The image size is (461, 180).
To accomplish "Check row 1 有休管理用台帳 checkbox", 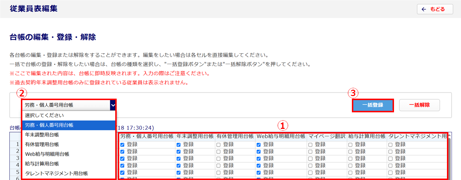I will [219, 144].
